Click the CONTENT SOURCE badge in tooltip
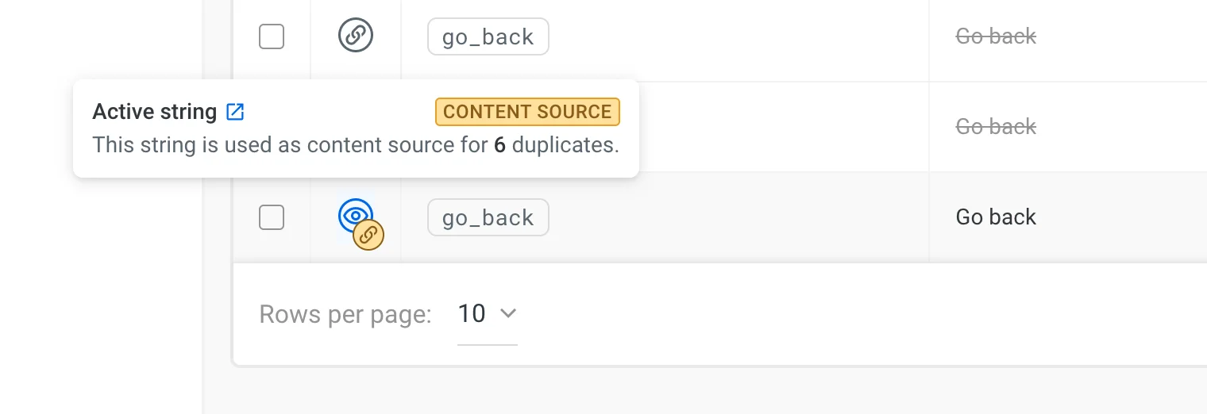Screen dimensions: 1207x414 click(527, 112)
